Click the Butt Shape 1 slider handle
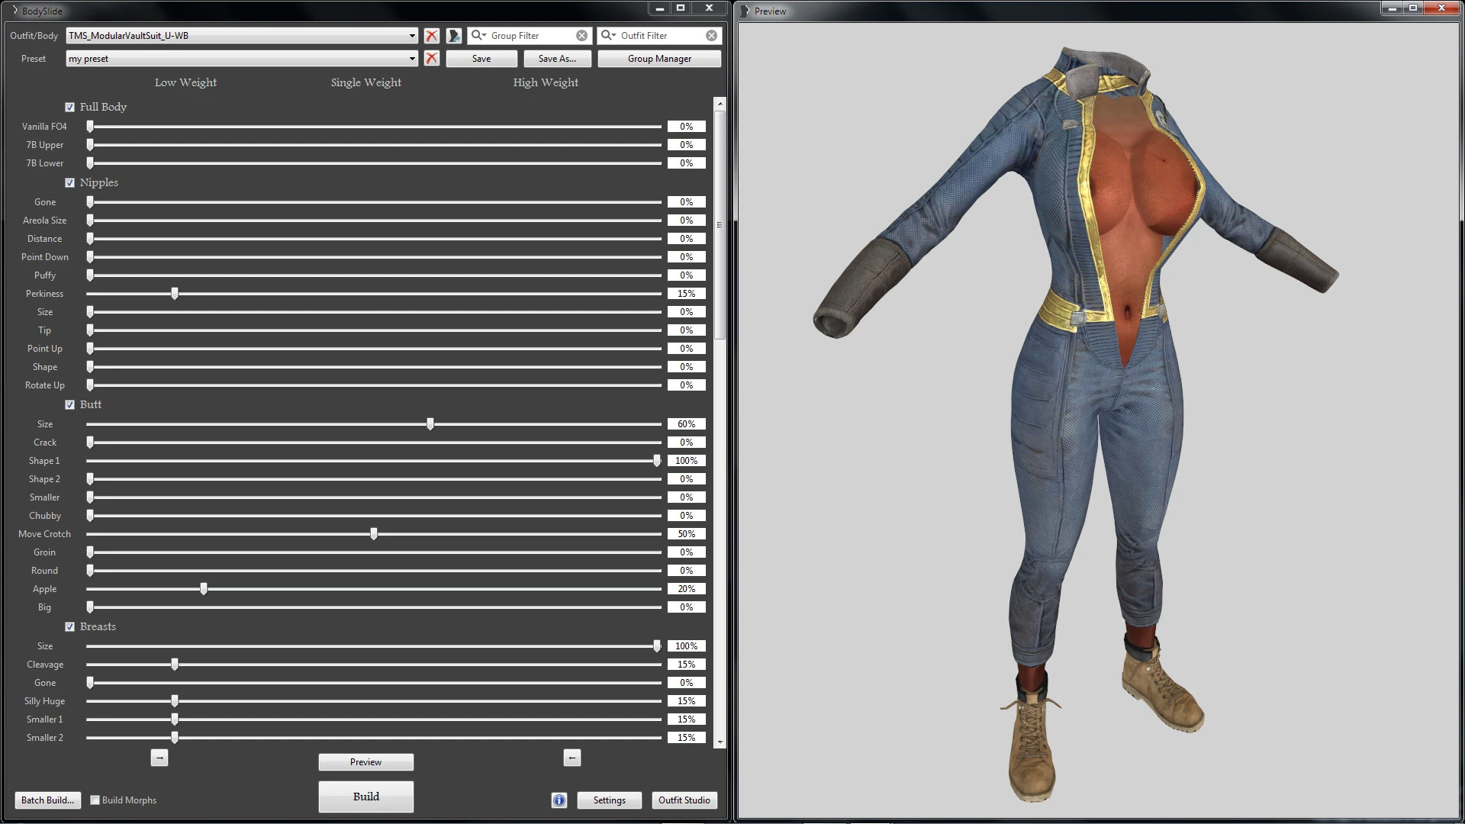The image size is (1465, 824). coord(657,461)
